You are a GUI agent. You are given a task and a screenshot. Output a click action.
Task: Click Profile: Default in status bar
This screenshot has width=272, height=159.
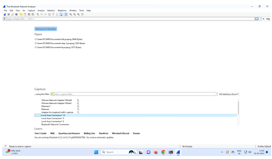click(x=264, y=147)
